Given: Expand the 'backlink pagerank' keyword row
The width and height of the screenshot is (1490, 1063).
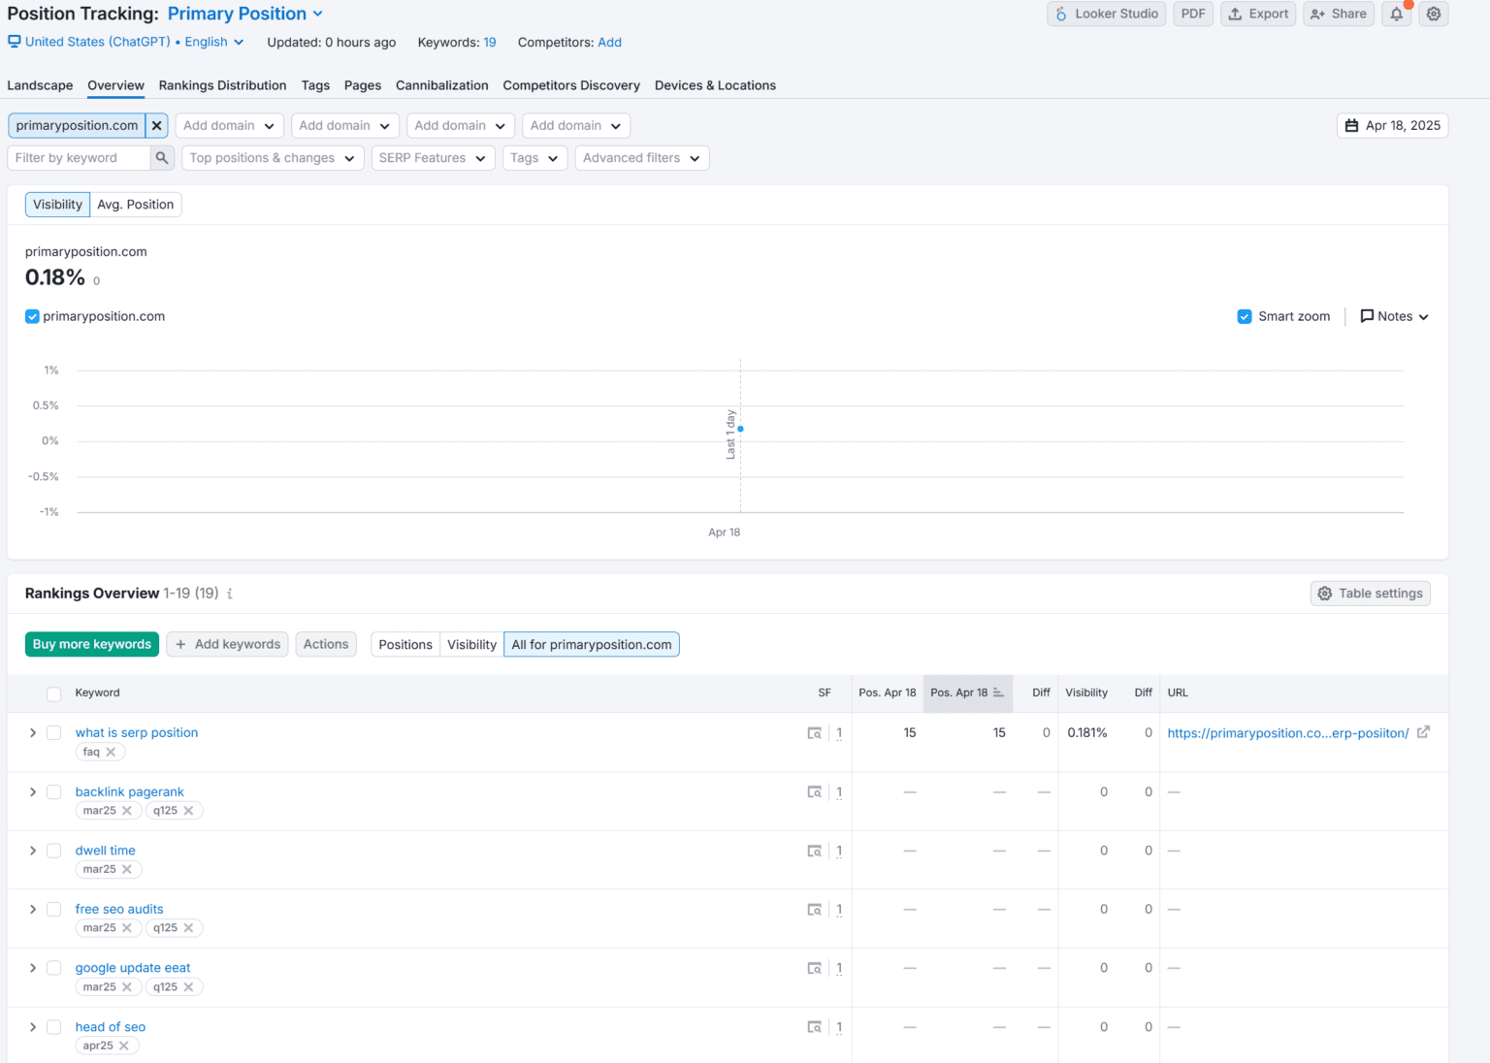Looking at the screenshot, I should 33,791.
